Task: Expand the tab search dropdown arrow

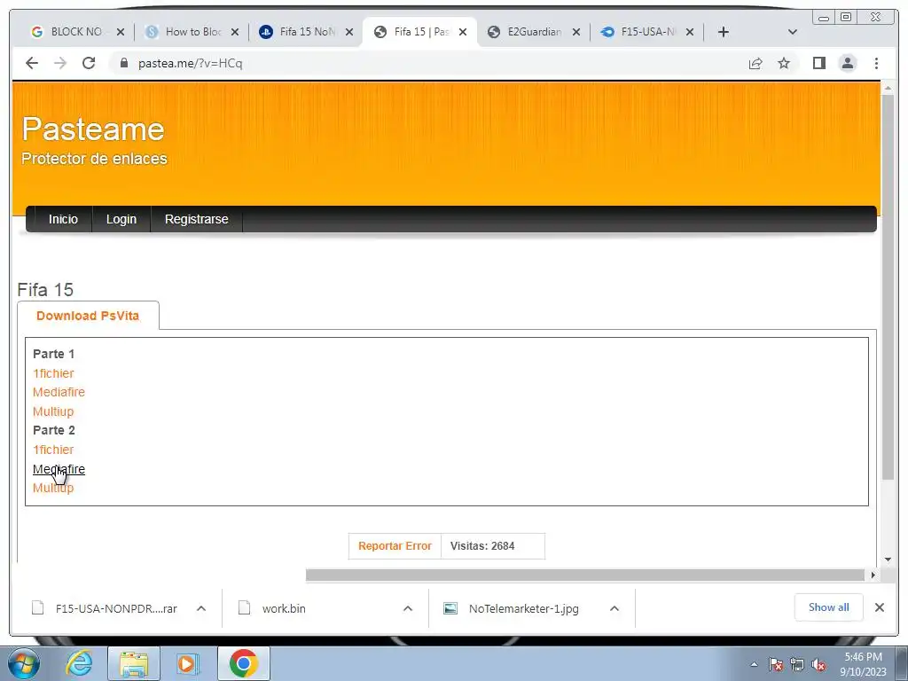Action: 793,32
